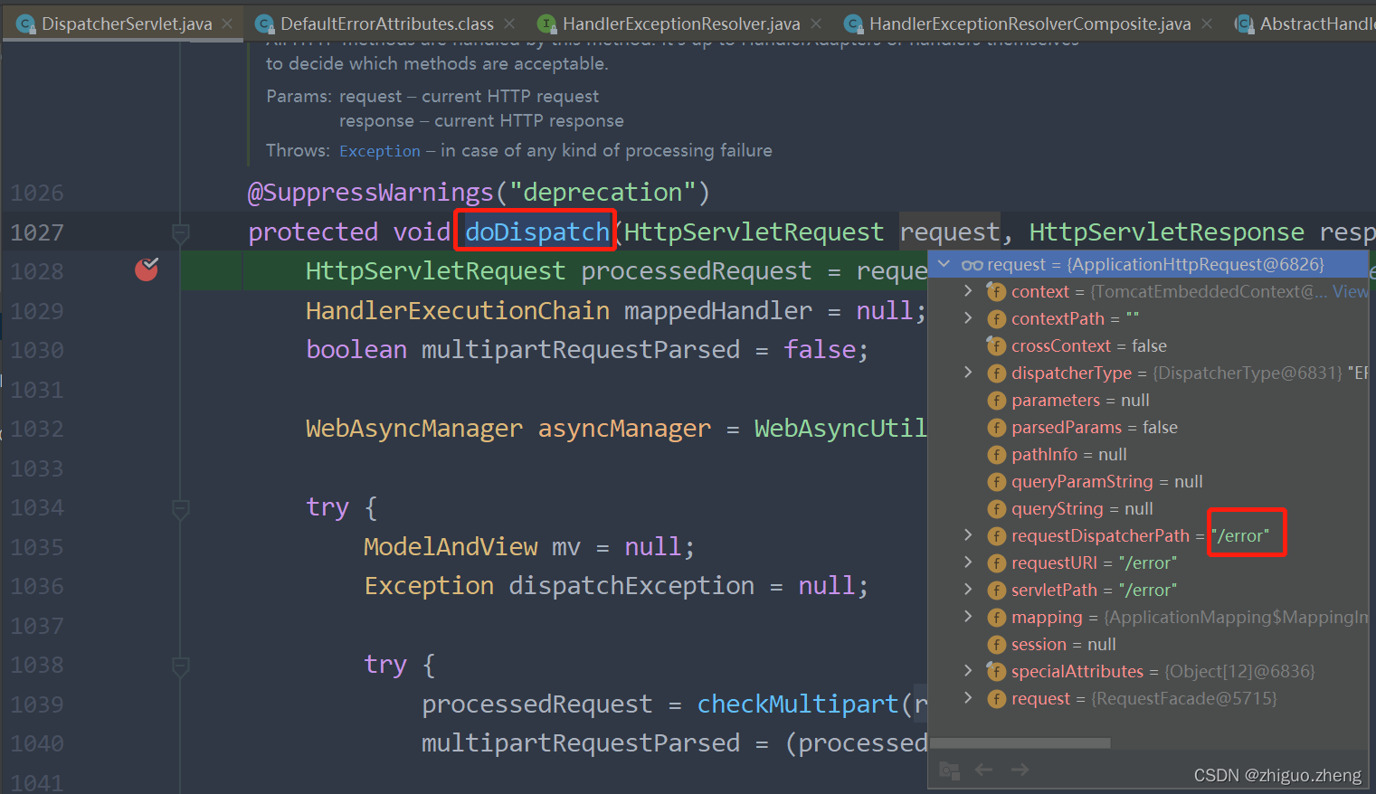Toggle the breakpoint on line 1028
This screenshot has width=1376, height=794.
(x=147, y=269)
